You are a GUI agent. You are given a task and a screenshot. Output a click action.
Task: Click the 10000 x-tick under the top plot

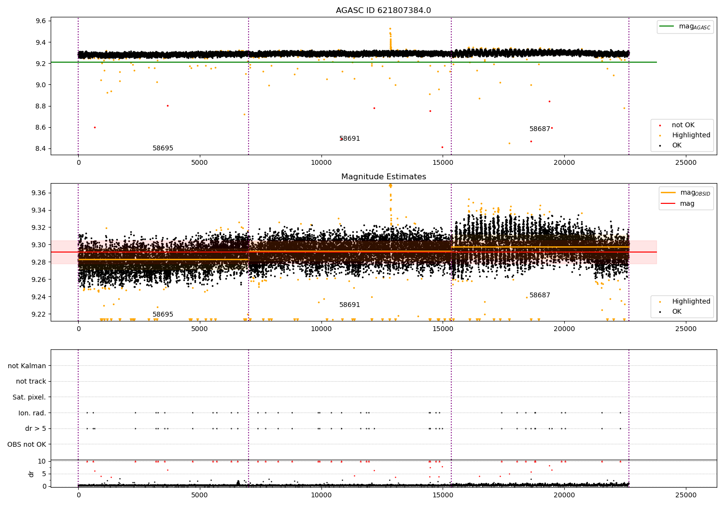click(321, 163)
